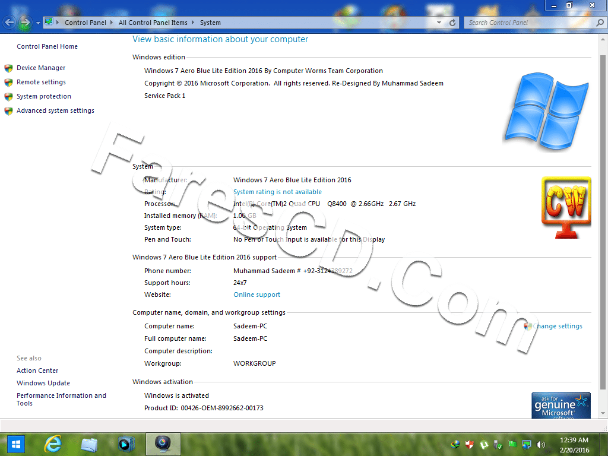Click Action Center flag tray icon

pos(512,444)
